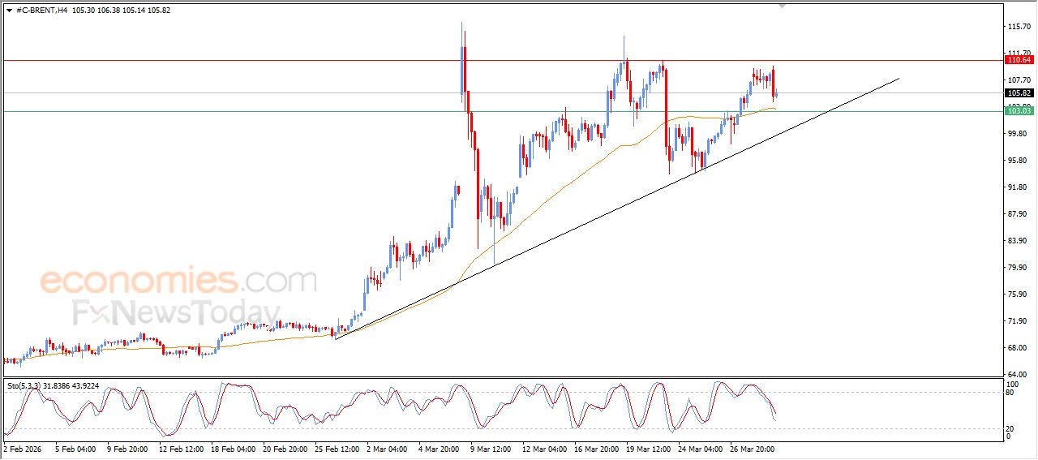
Task: Click the 9 Mar 12:00 time label
Action: [x=491, y=448]
